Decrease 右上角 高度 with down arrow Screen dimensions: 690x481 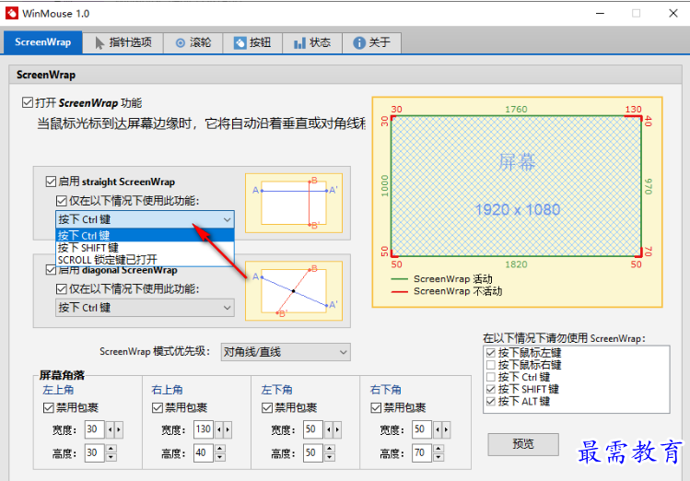(220, 457)
